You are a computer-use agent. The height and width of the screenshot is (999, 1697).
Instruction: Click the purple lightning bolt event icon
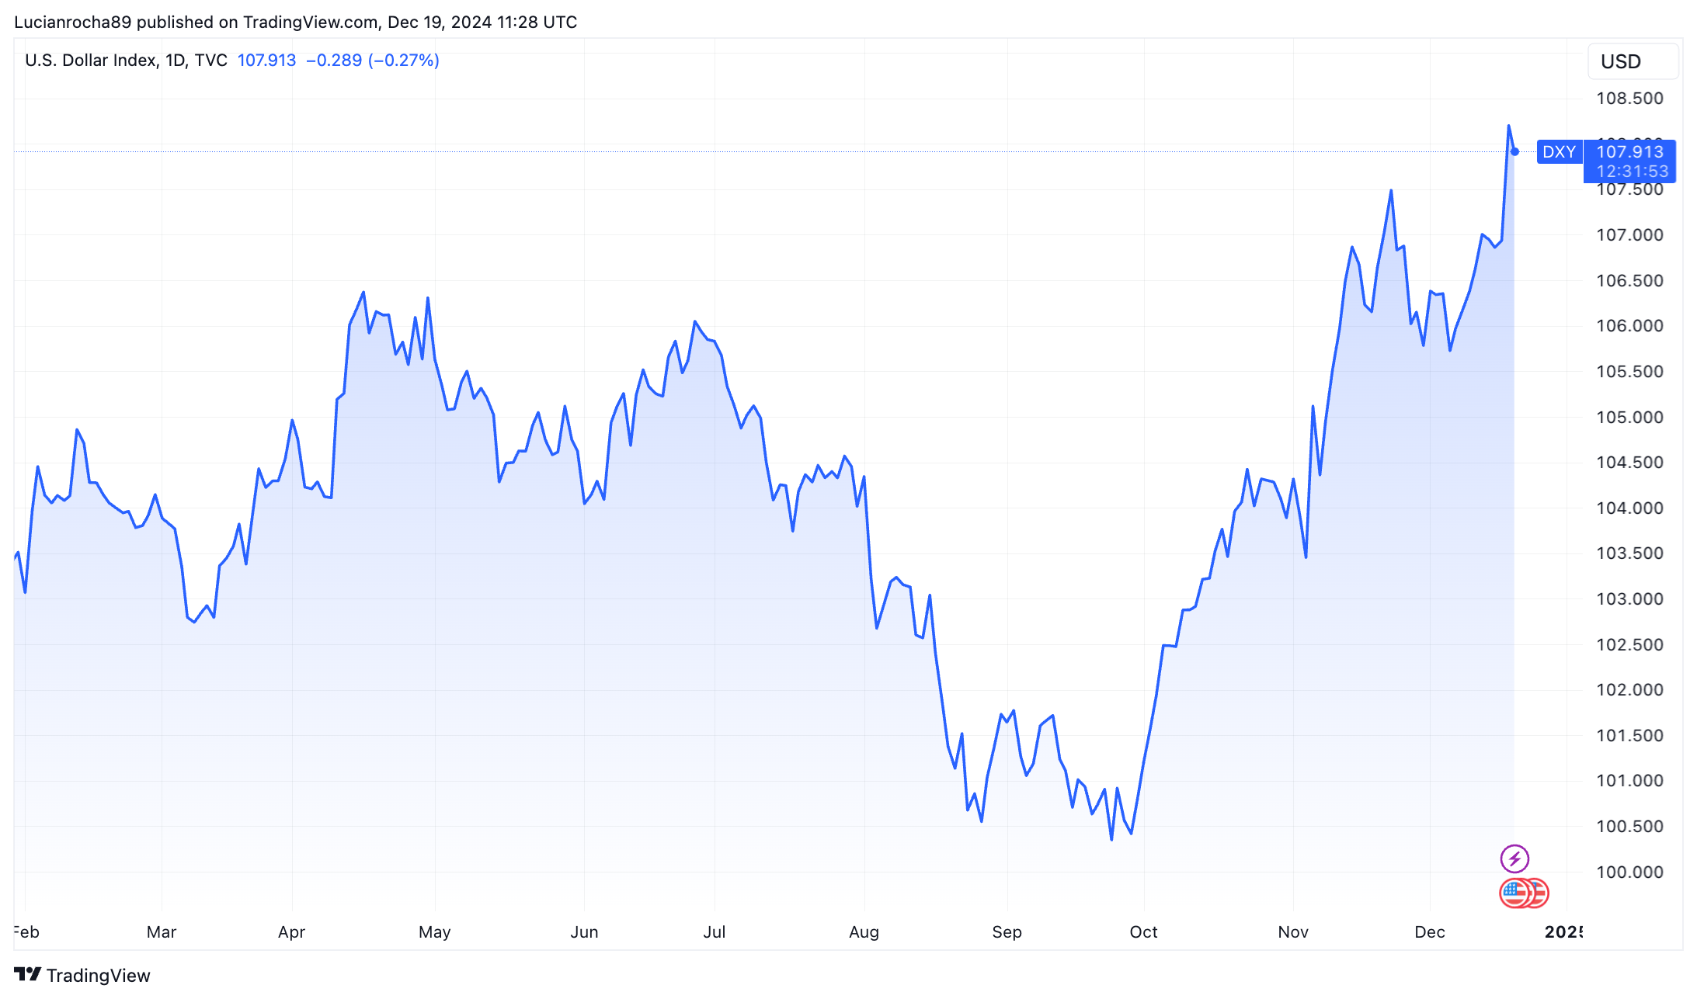click(1514, 859)
